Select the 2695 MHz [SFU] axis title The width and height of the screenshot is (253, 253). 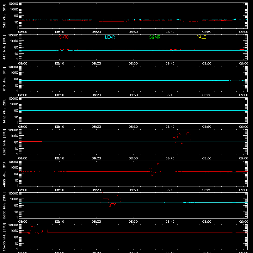pos(4,142)
